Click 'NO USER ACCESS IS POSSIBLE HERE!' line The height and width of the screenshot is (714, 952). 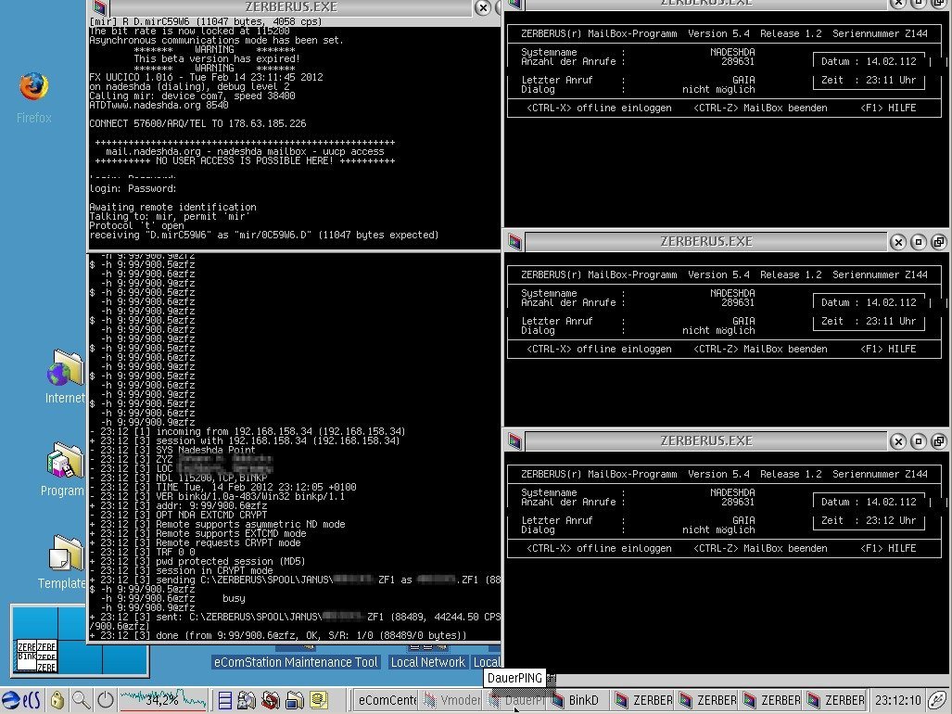245,161
